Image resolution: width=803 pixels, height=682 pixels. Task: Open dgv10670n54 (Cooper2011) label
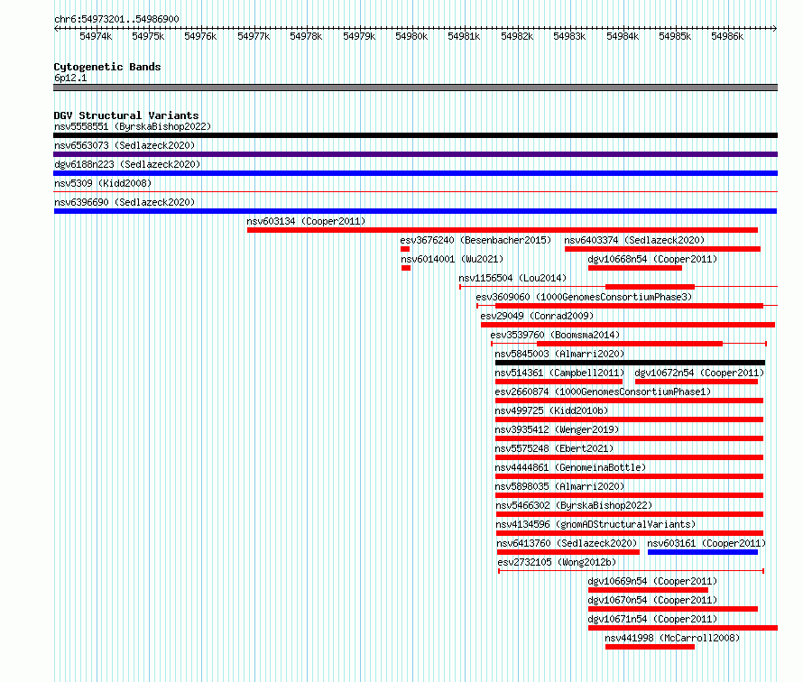pyautogui.click(x=652, y=600)
